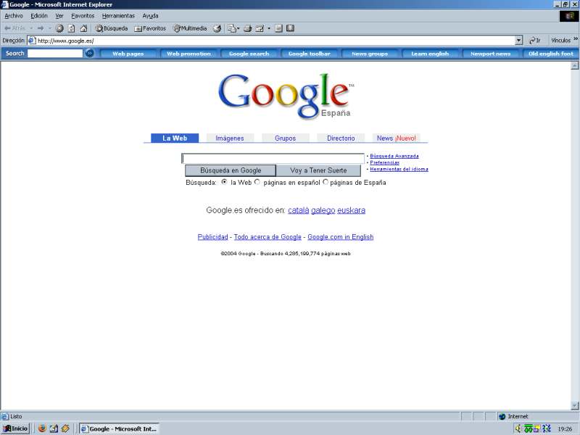Open the Inicio start button
This screenshot has width=580, height=435.
coord(15,428)
